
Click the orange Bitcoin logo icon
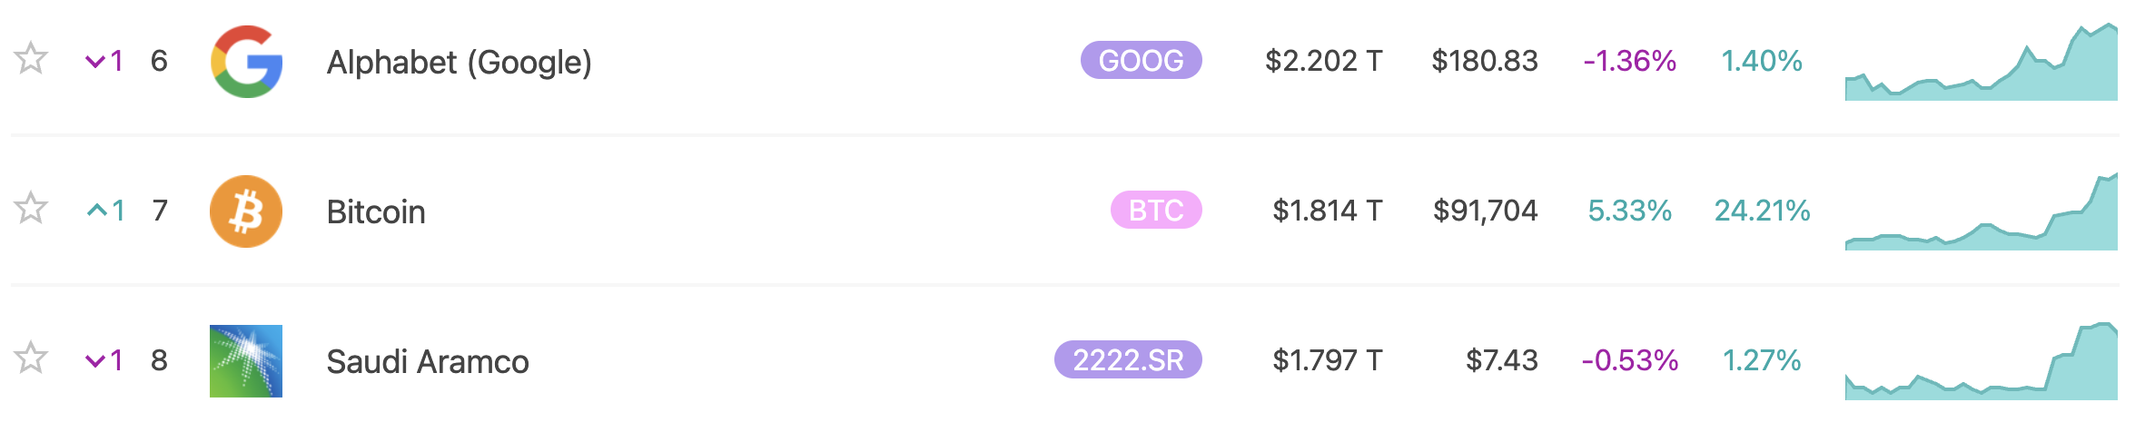click(x=246, y=211)
